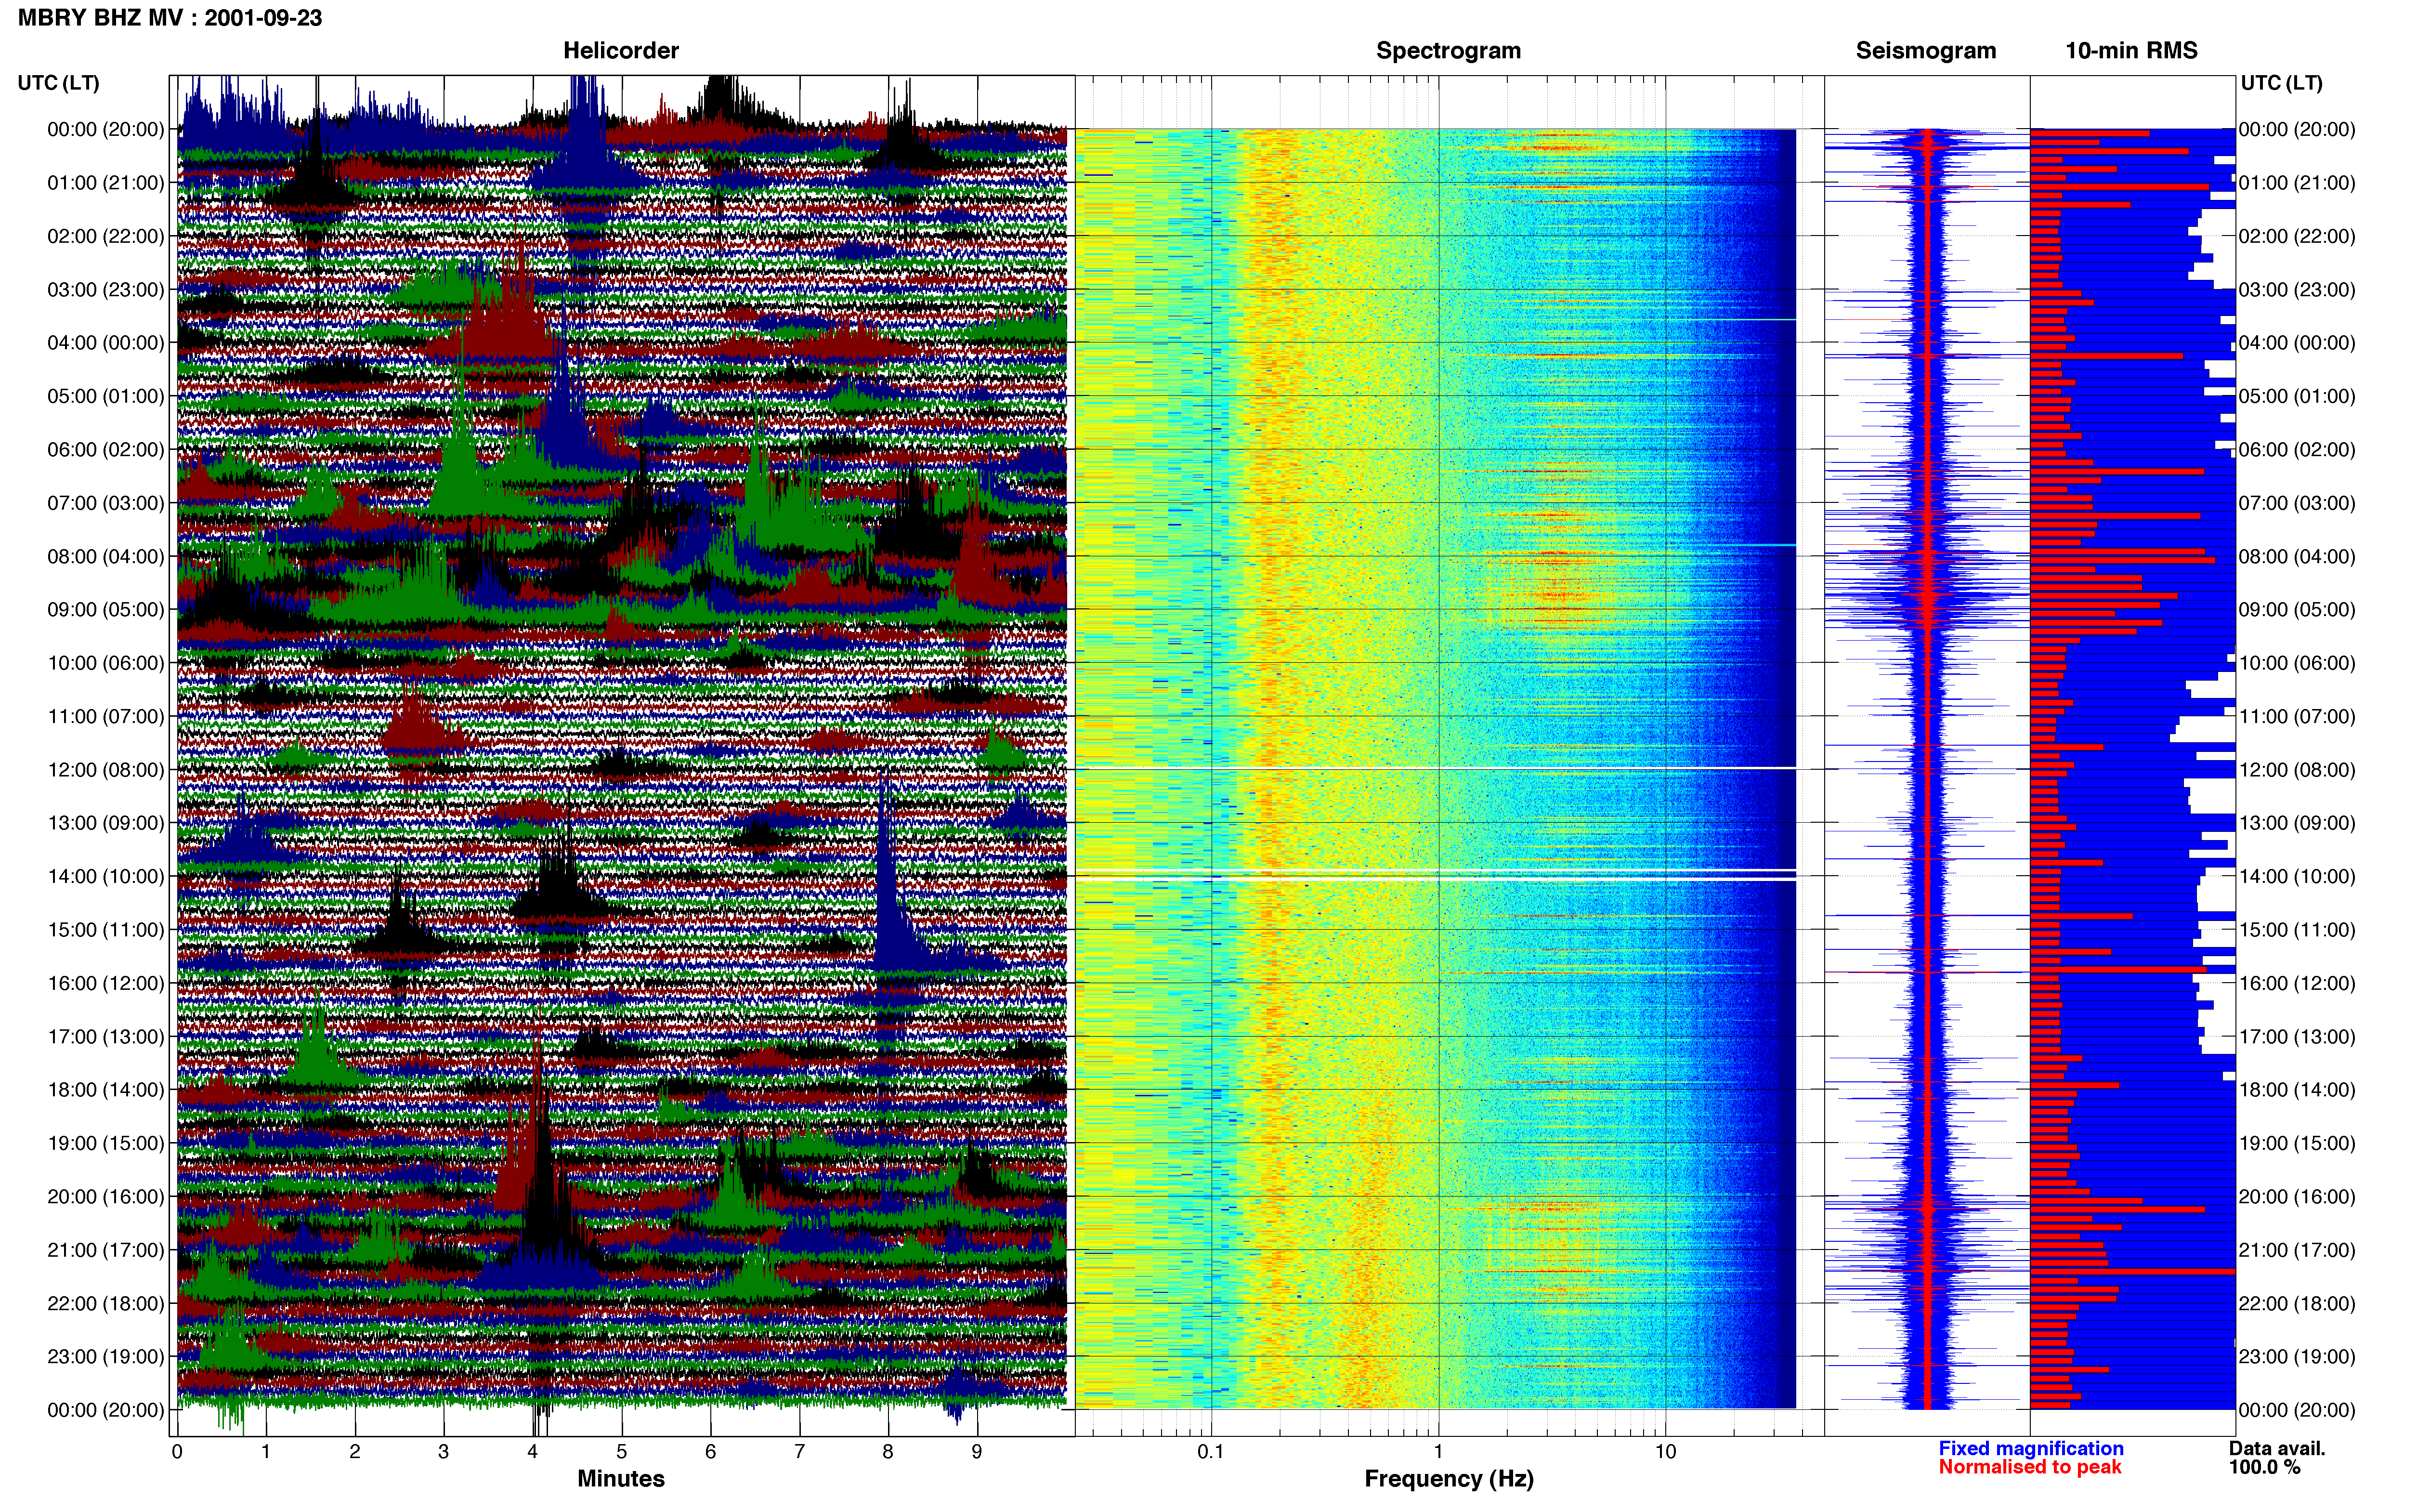Viewport: 2417px width, 1512px height.
Task: Click the right '16:00 (12:00)' time label
Action: click(x=2297, y=983)
